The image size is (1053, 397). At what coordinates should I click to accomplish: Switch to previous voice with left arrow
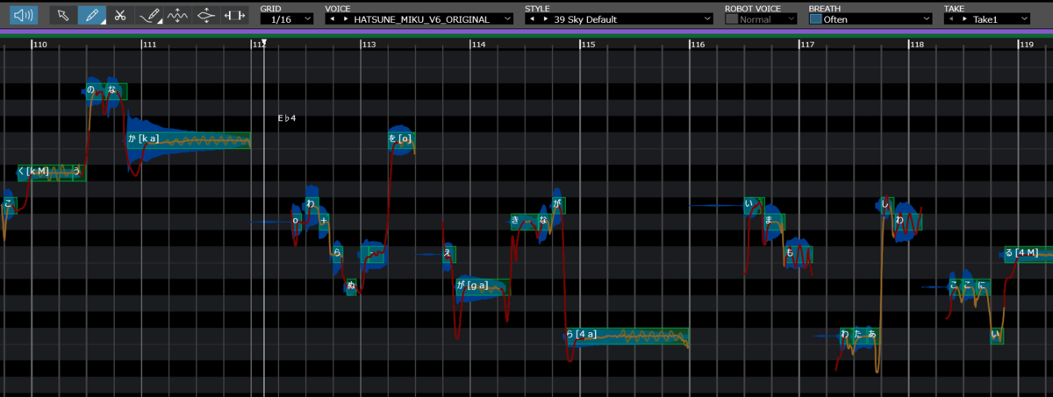[x=332, y=18]
